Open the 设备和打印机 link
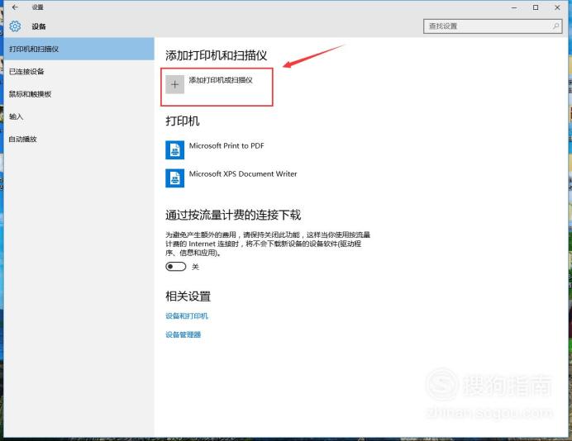Viewport: 572px width, 441px height. point(187,316)
